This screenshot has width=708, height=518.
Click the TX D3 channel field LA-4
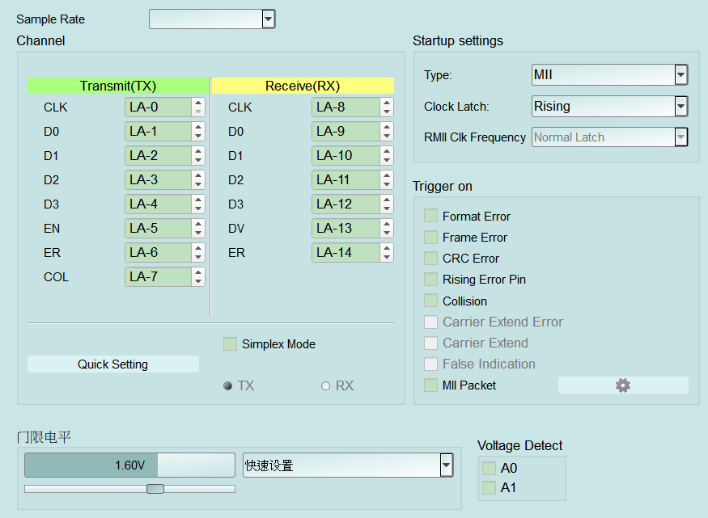[158, 204]
